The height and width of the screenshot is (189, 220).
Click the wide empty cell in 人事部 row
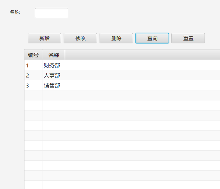[x=142, y=75]
